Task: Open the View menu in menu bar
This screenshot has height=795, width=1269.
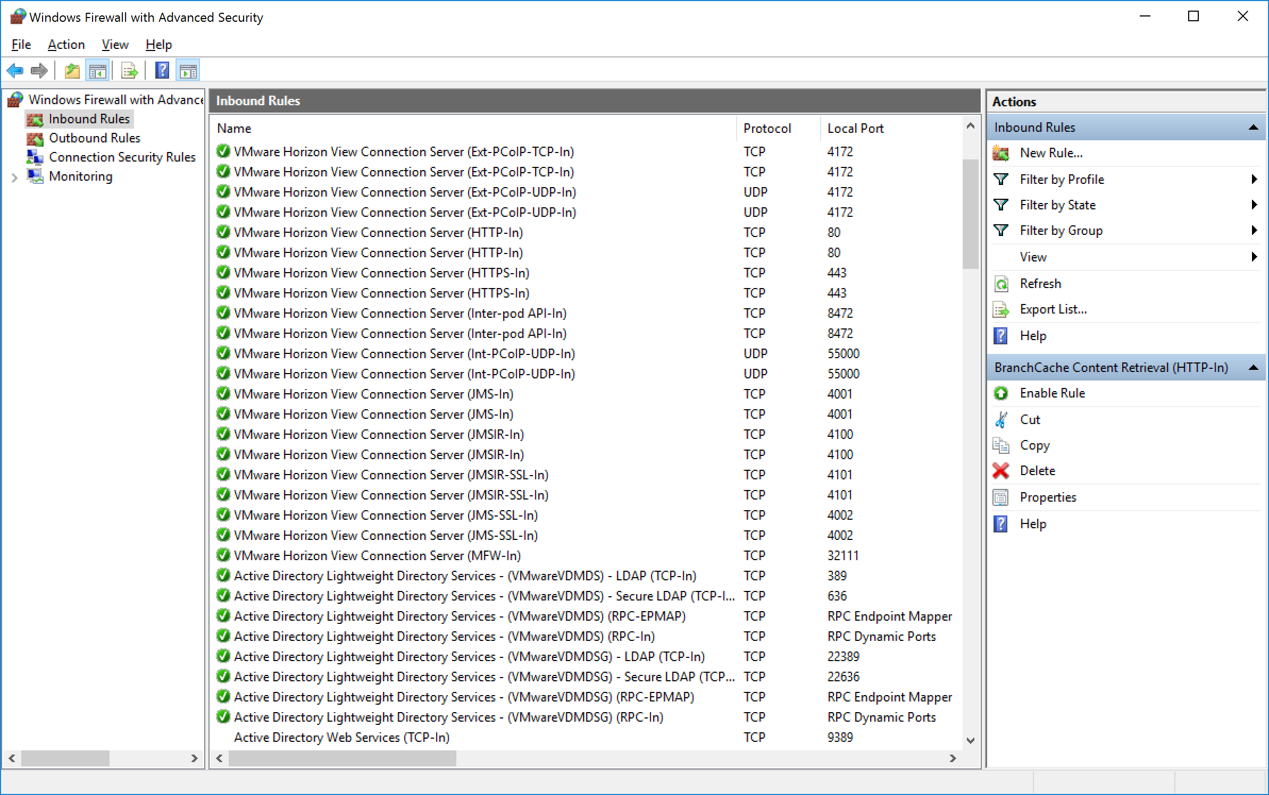Action: tap(115, 45)
